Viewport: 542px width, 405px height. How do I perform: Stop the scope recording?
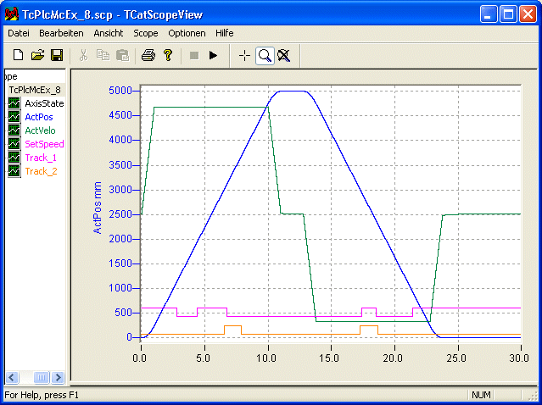click(x=194, y=55)
